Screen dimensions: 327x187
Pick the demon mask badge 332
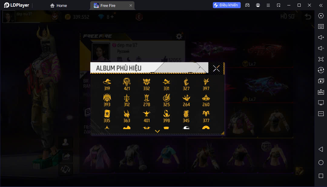[x=147, y=84]
